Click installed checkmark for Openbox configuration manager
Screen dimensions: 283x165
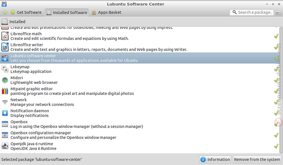(x=276, y=135)
